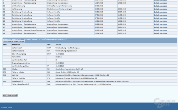Show details for row 19 dated 13.04.2012
Screen dimensions: 178x110
click(160, 33)
